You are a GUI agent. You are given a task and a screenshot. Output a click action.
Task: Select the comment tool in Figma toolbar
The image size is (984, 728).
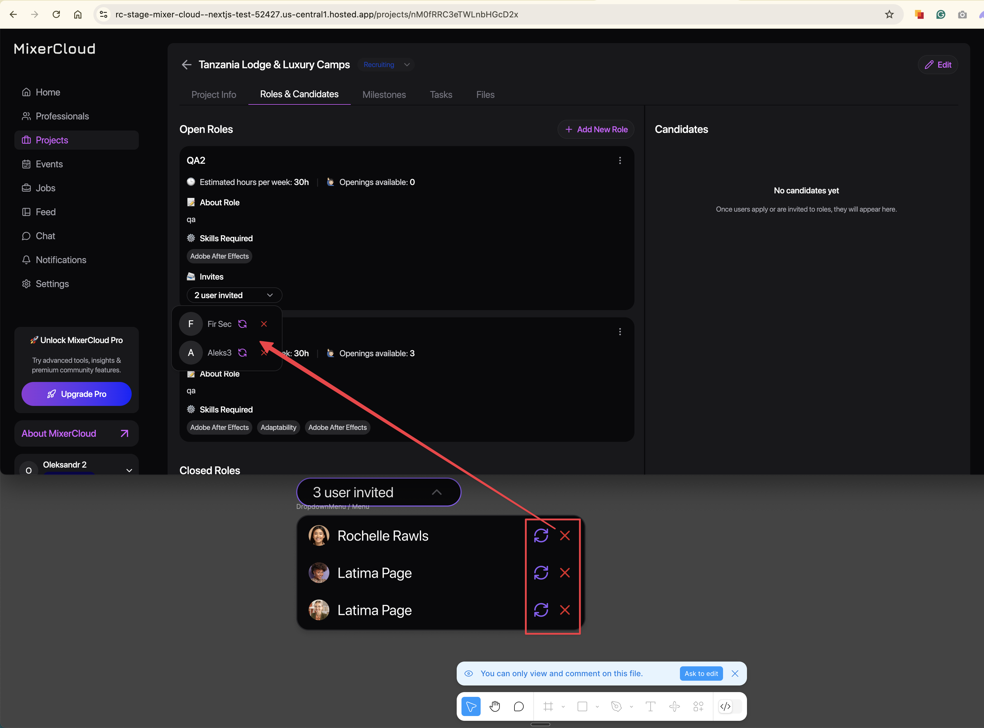click(518, 706)
